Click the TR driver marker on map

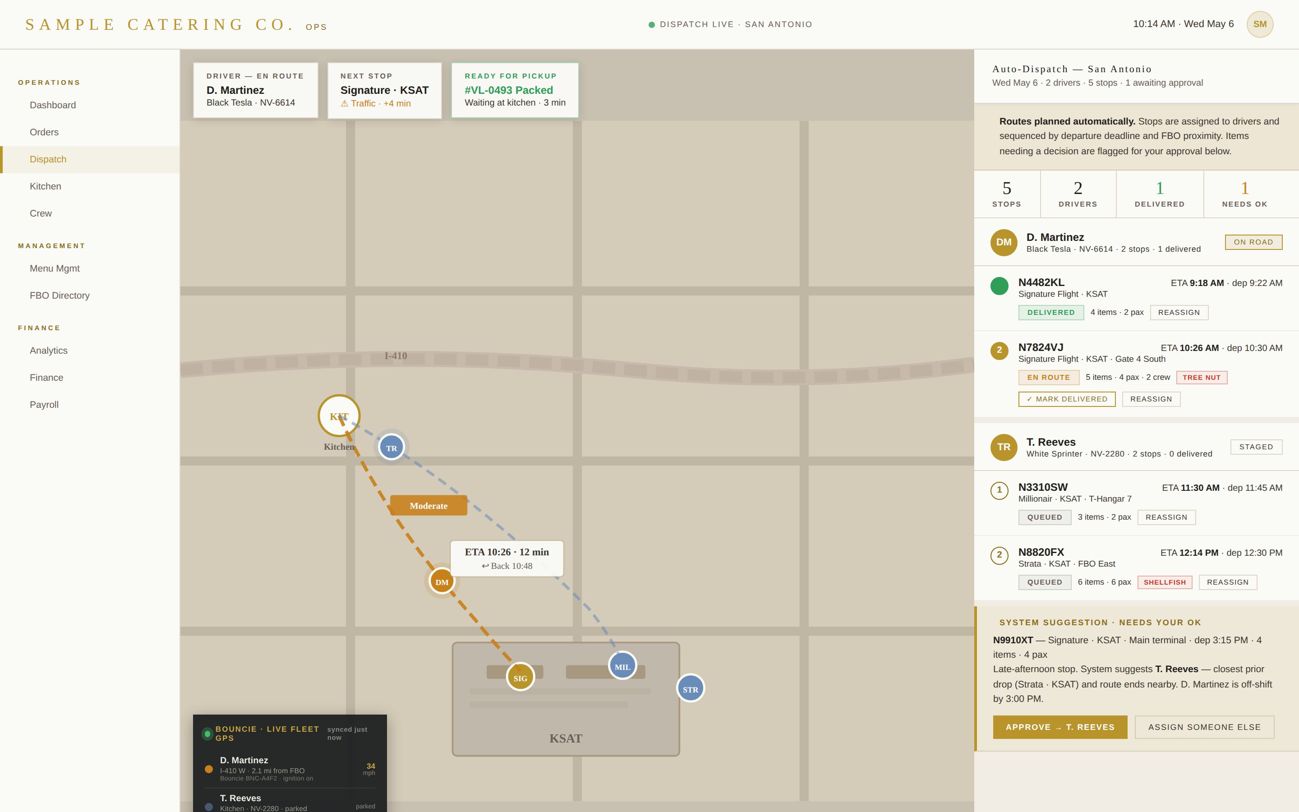392,448
